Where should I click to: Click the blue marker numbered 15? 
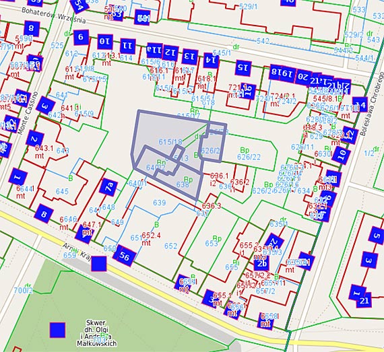243,67
